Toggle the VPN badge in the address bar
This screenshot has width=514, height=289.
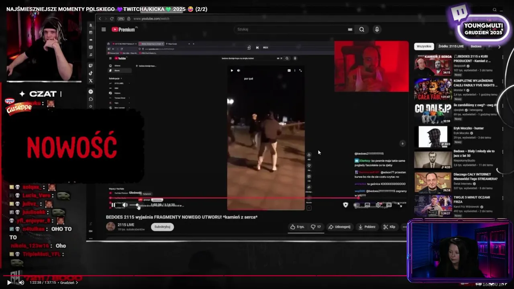tap(121, 18)
